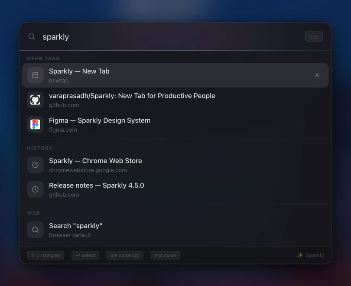Click the navigate arrows hint chip
The image size is (351, 286).
(45, 255)
